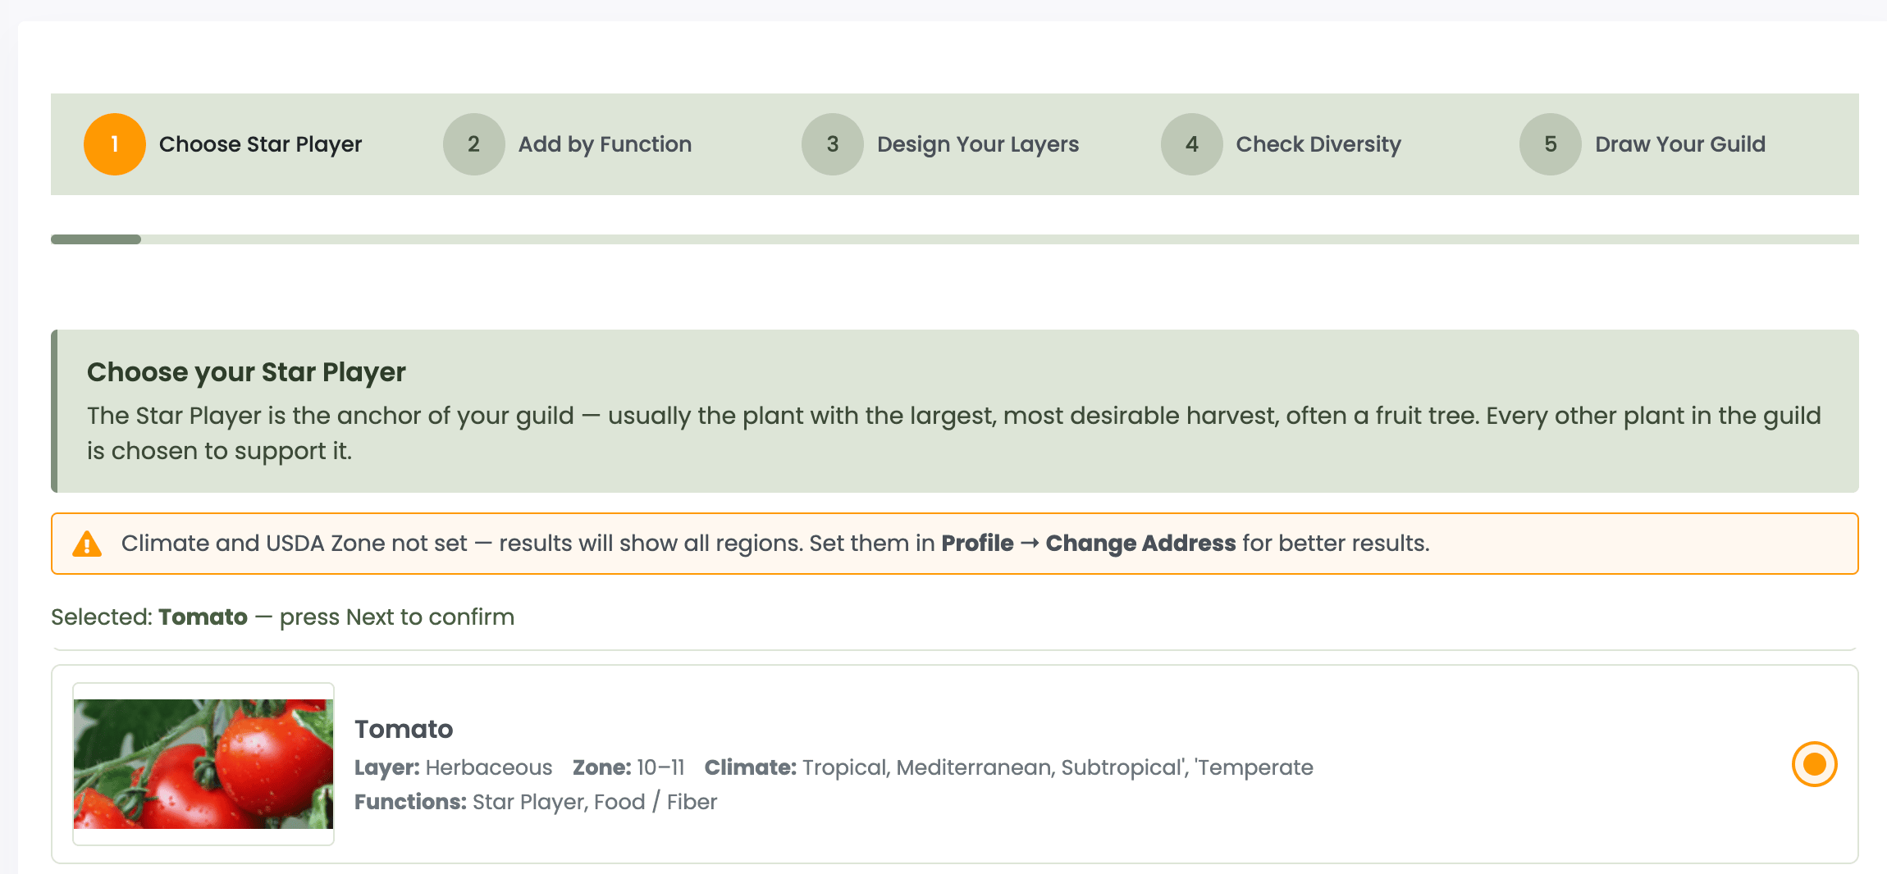Click the step 4 number circle
Screen dimensions: 1887x874
pyautogui.click(x=1191, y=144)
